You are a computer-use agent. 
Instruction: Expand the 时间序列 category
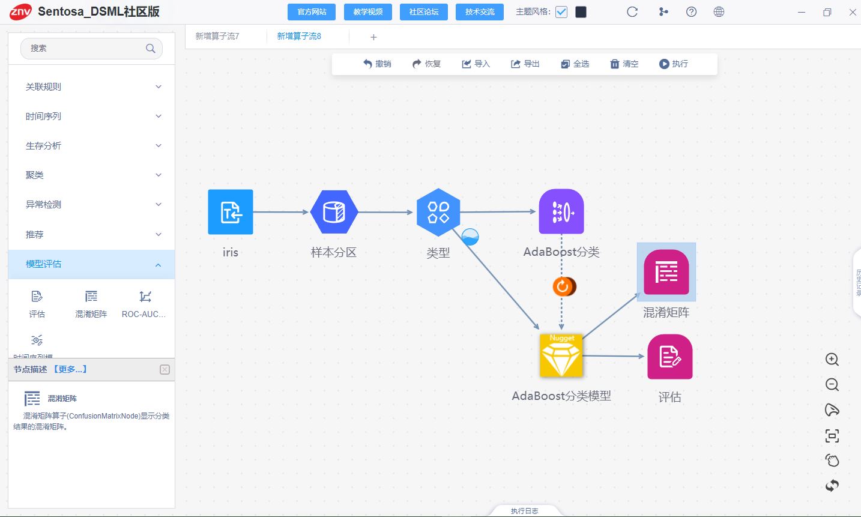92,116
